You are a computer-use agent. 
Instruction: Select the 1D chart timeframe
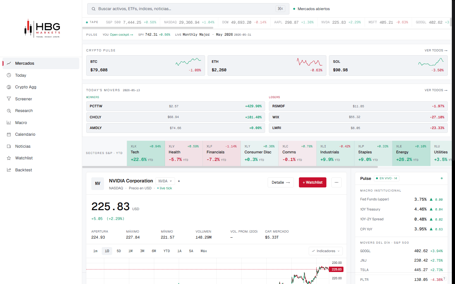pos(107,251)
